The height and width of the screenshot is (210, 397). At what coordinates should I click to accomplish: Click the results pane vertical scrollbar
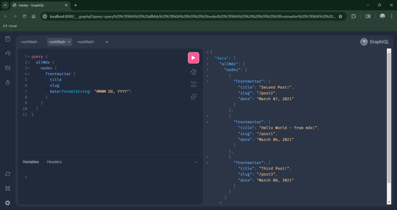[x=389, y=126]
